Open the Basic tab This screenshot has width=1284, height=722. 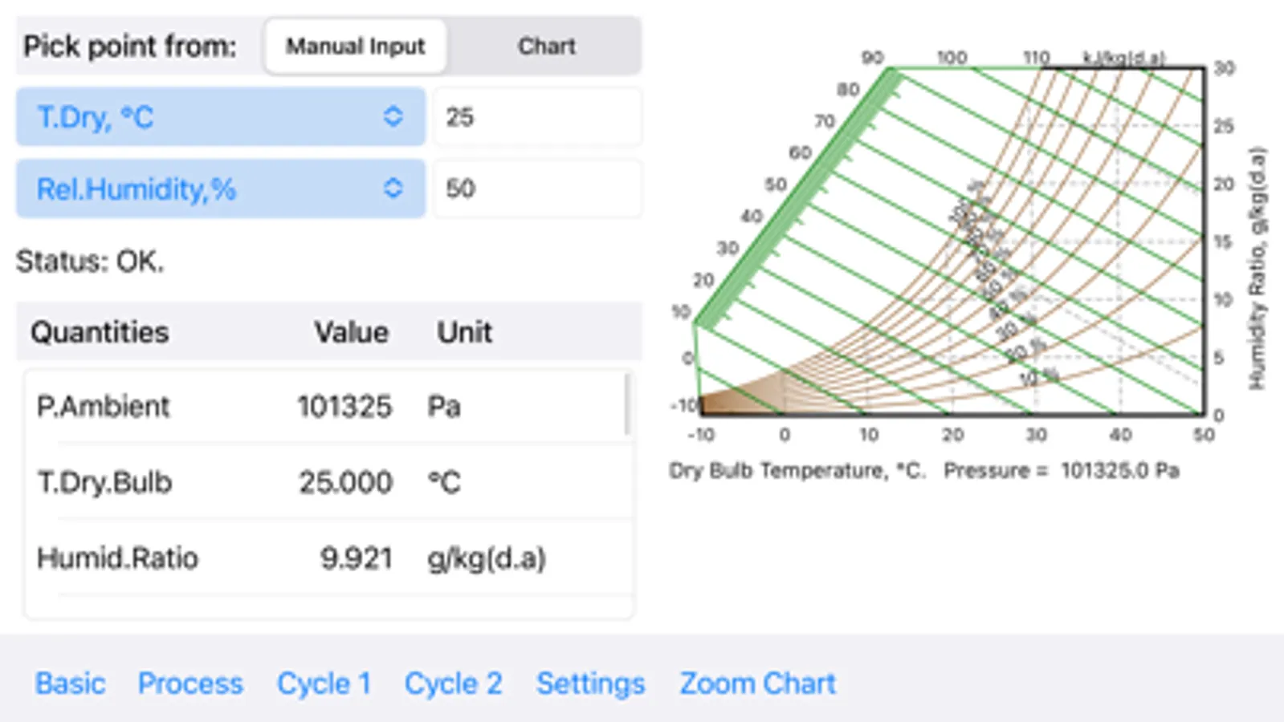[70, 683]
